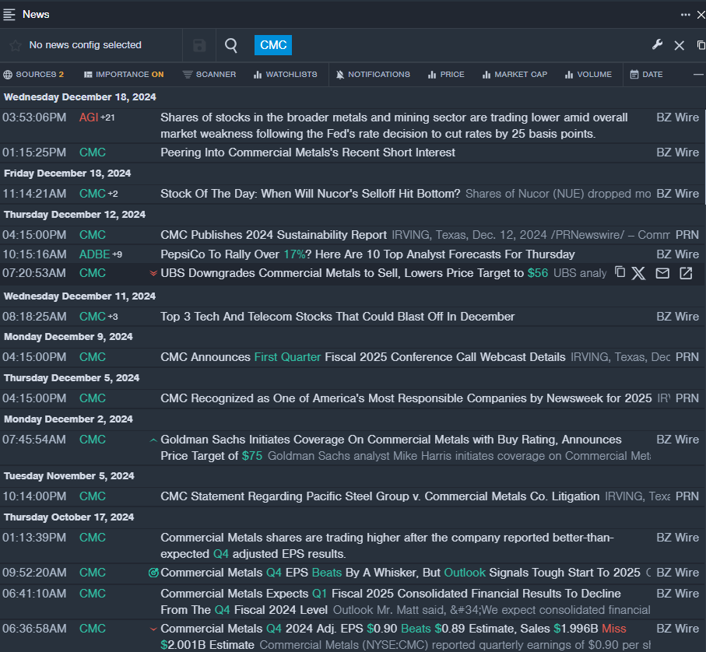The width and height of the screenshot is (706, 652).
Task: Open the three-dot panel options menu
Action: (x=685, y=14)
